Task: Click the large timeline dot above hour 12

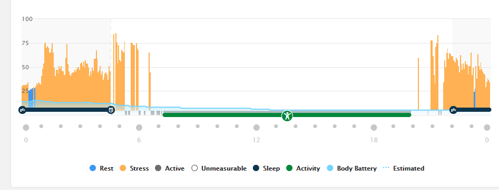Action: click(257, 128)
